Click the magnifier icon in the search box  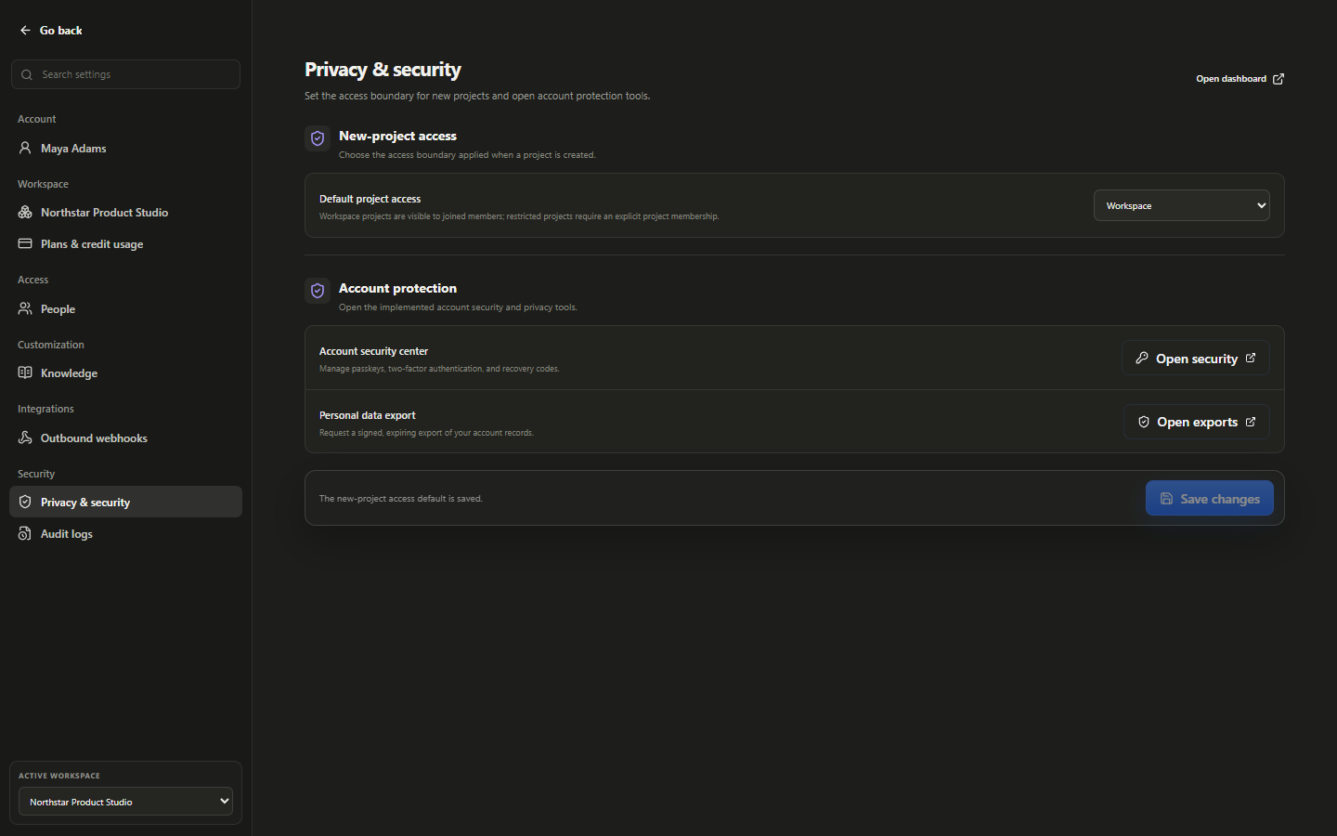[x=27, y=74]
